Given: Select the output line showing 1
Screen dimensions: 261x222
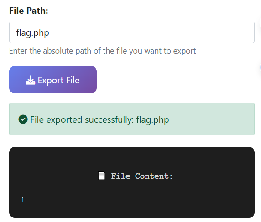Looking at the screenshot, I should click(x=23, y=200).
